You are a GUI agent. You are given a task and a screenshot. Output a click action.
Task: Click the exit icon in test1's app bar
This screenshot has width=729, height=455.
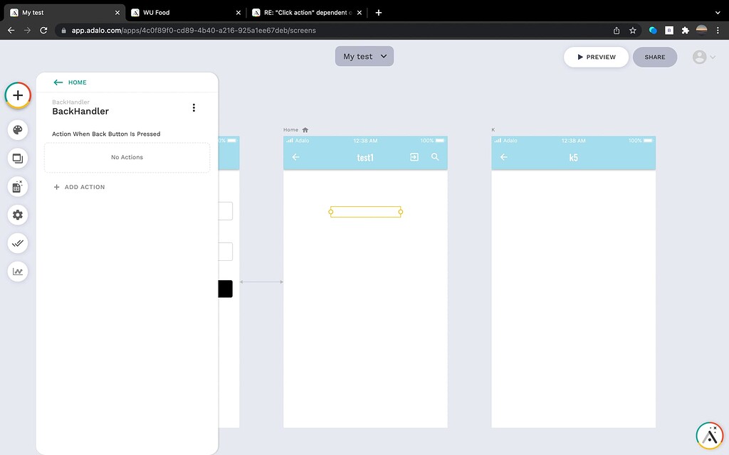pos(414,158)
